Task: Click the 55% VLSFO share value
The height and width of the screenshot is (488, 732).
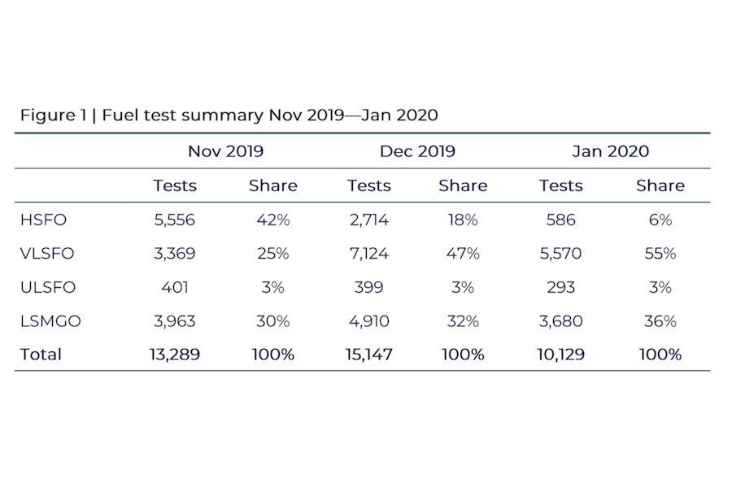Action: pyautogui.click(x=660, y=254)
